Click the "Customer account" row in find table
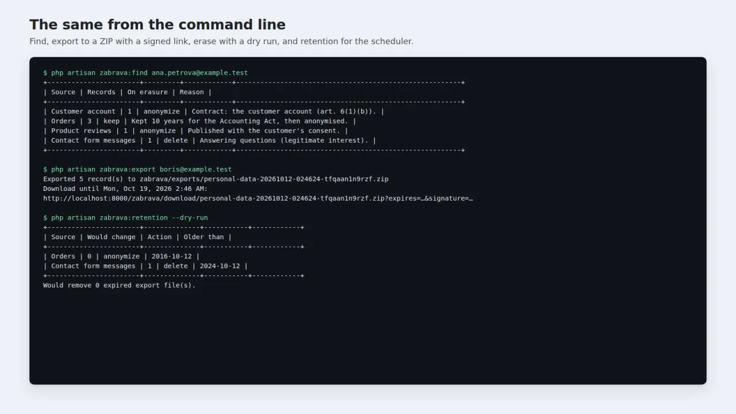Viewport: 736px width, 414px height. coord(214,112)
